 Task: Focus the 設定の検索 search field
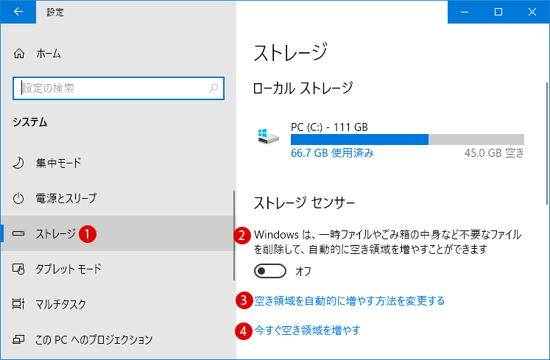[x=119, y=88]
